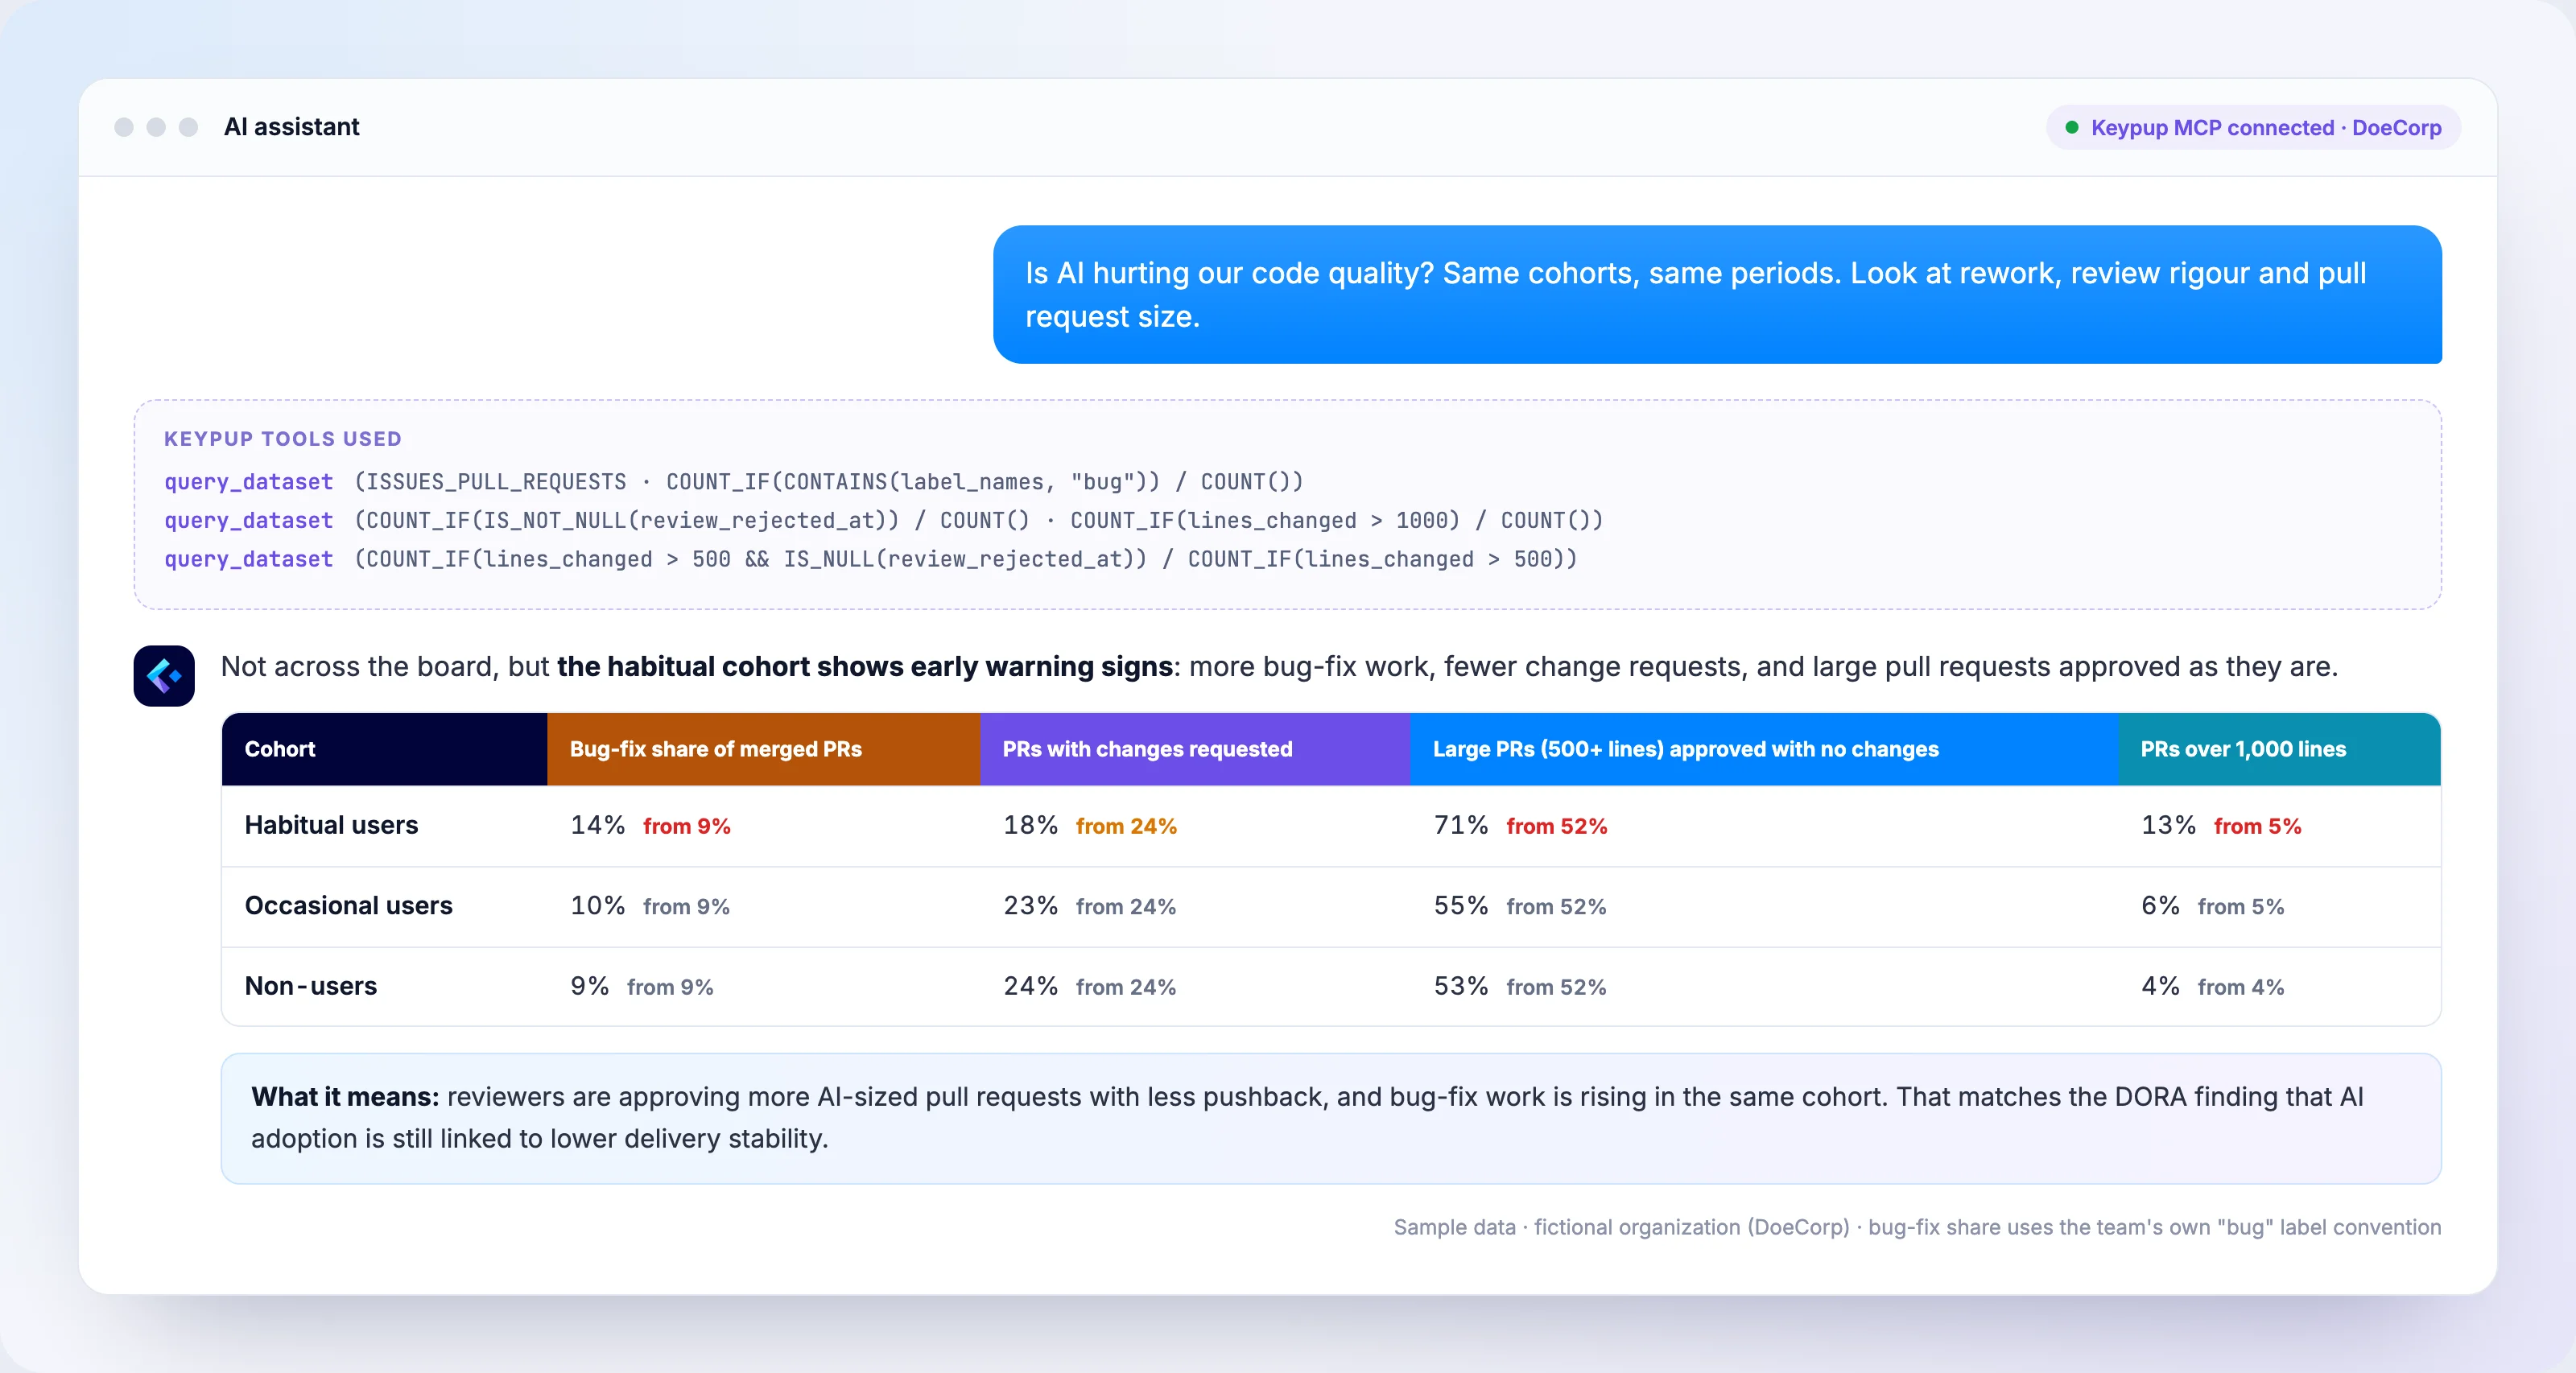Click the PRs with changes requested header

(x=1195, y=749)
